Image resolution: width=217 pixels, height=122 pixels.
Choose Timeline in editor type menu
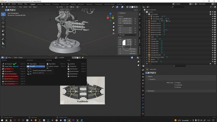[36, 66]
